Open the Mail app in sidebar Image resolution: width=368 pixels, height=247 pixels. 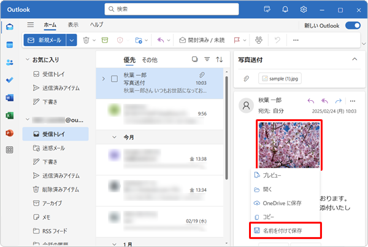click(x=10, y=27)
